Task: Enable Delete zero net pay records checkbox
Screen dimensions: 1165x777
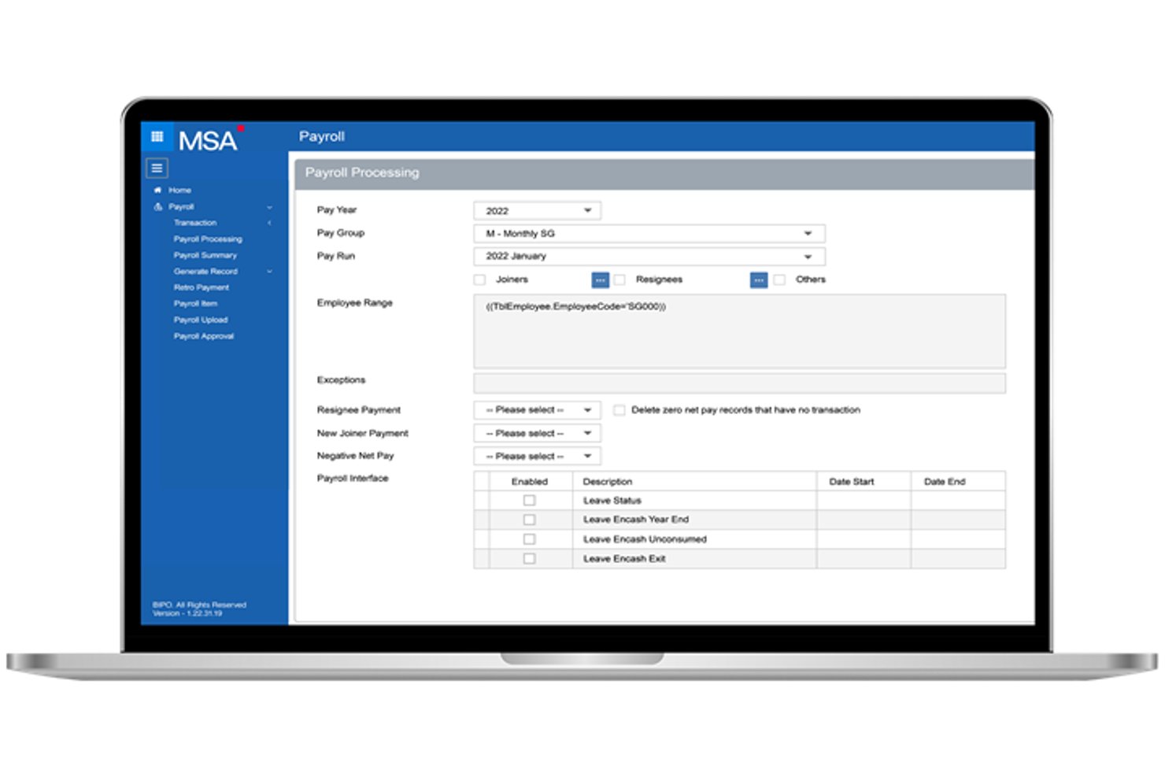Action: 619,410
